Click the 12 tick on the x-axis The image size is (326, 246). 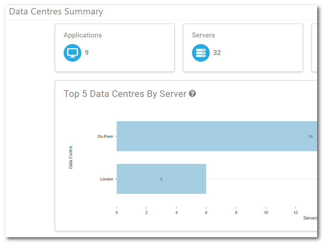[x=296, y=213]
